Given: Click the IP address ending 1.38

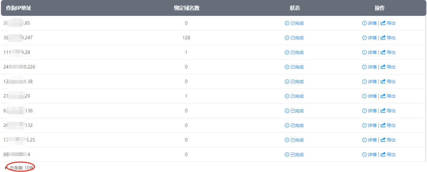Looking at the screenshot, I should click(x=18, y=81).
